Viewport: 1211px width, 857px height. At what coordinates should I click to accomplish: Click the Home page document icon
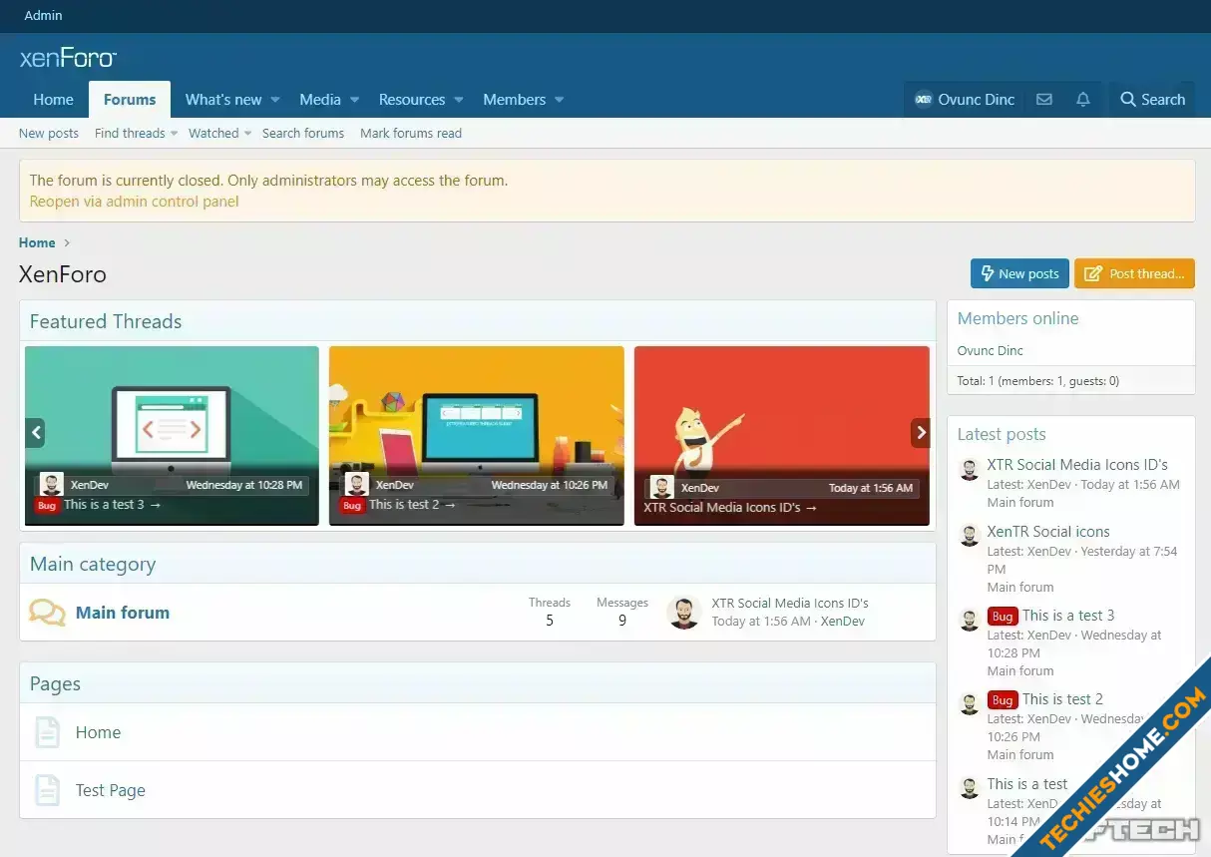click(x=47, y=732)
